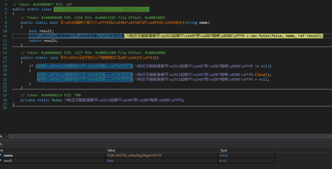Click the 'public static void' method name on line 16
332x169 pixels.
108,58
